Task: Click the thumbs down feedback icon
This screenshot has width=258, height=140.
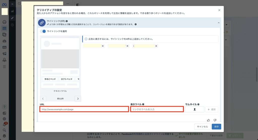Action: click(x=215, y=120)
